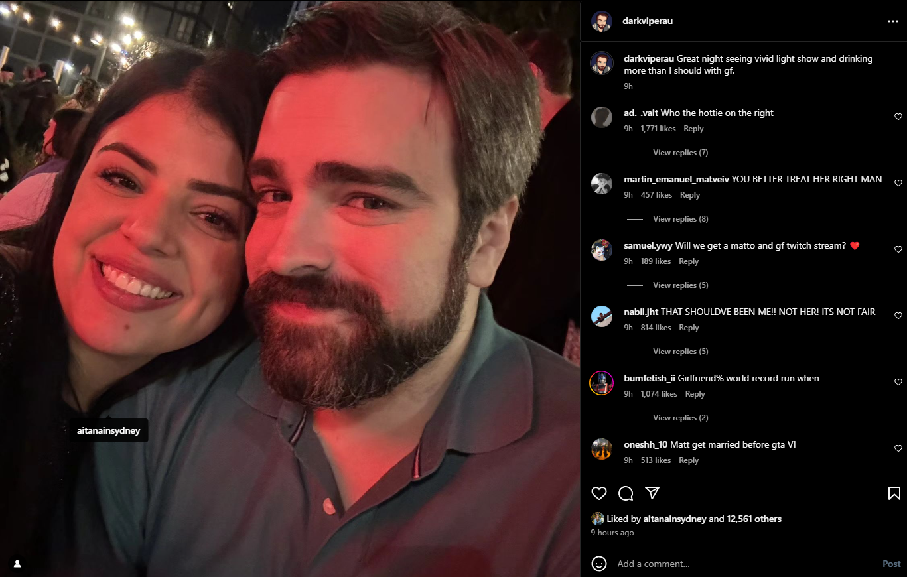Share the post via paper plane icon

point(652,493)
